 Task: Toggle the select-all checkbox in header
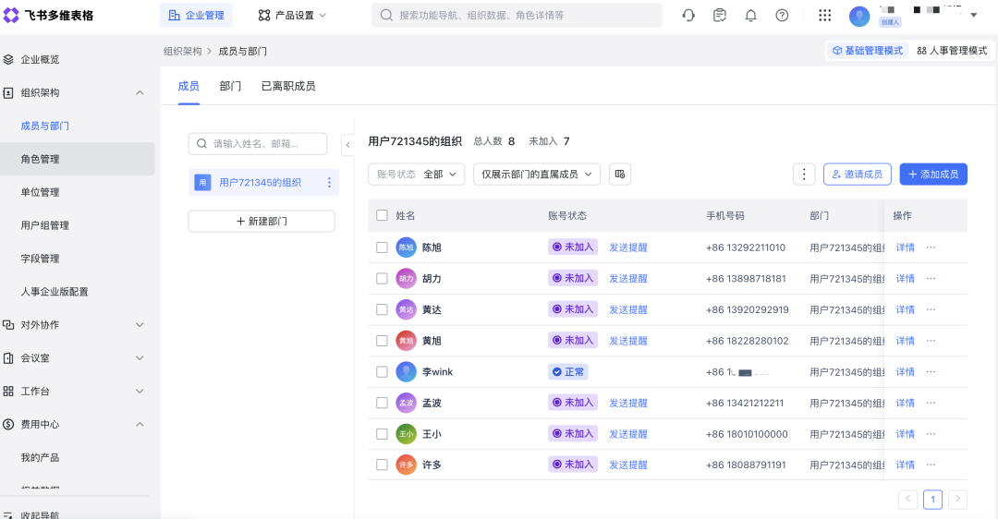click(382, 215)
